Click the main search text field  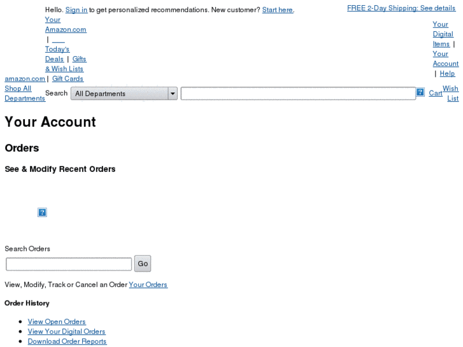298,94
